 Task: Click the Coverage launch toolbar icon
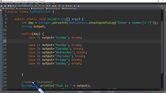[x=39, y=6]
